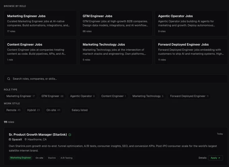Click the Starlink skill tag

[52, 158]
